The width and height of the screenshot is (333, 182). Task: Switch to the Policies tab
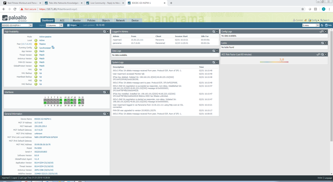point(91,20)
